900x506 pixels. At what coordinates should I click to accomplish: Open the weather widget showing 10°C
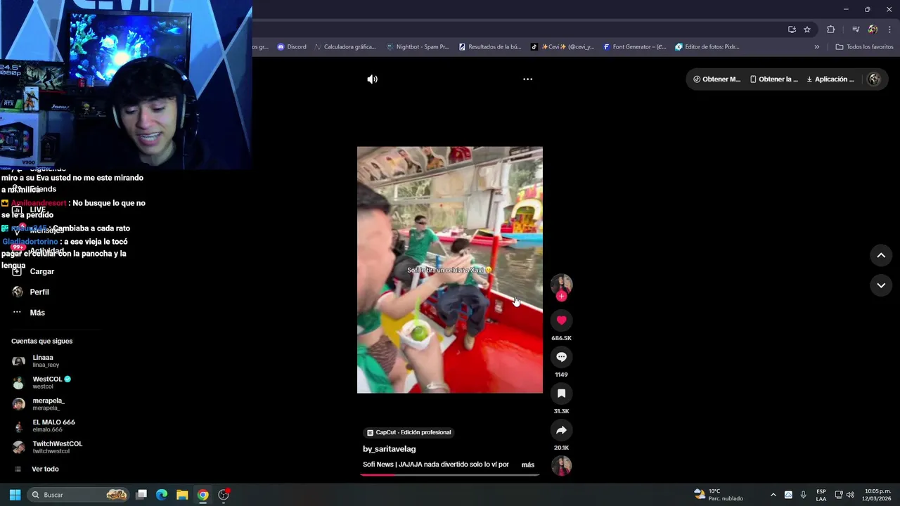(719, 495)
